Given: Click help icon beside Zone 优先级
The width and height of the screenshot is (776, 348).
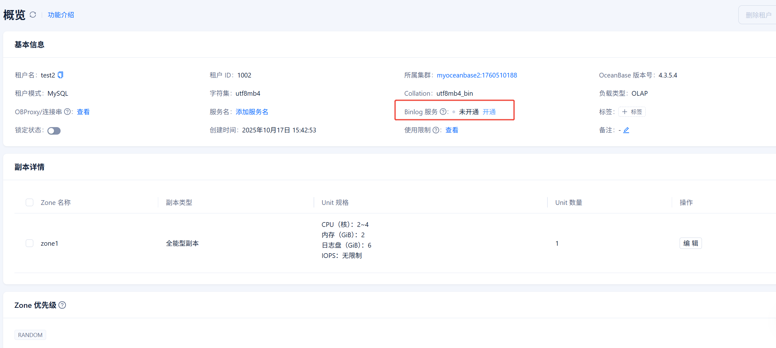Looking at the screenshot, I should point(62,305).
